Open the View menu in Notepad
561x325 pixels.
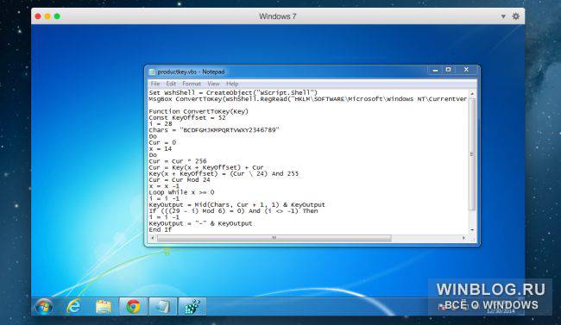(x=213, y=84)
